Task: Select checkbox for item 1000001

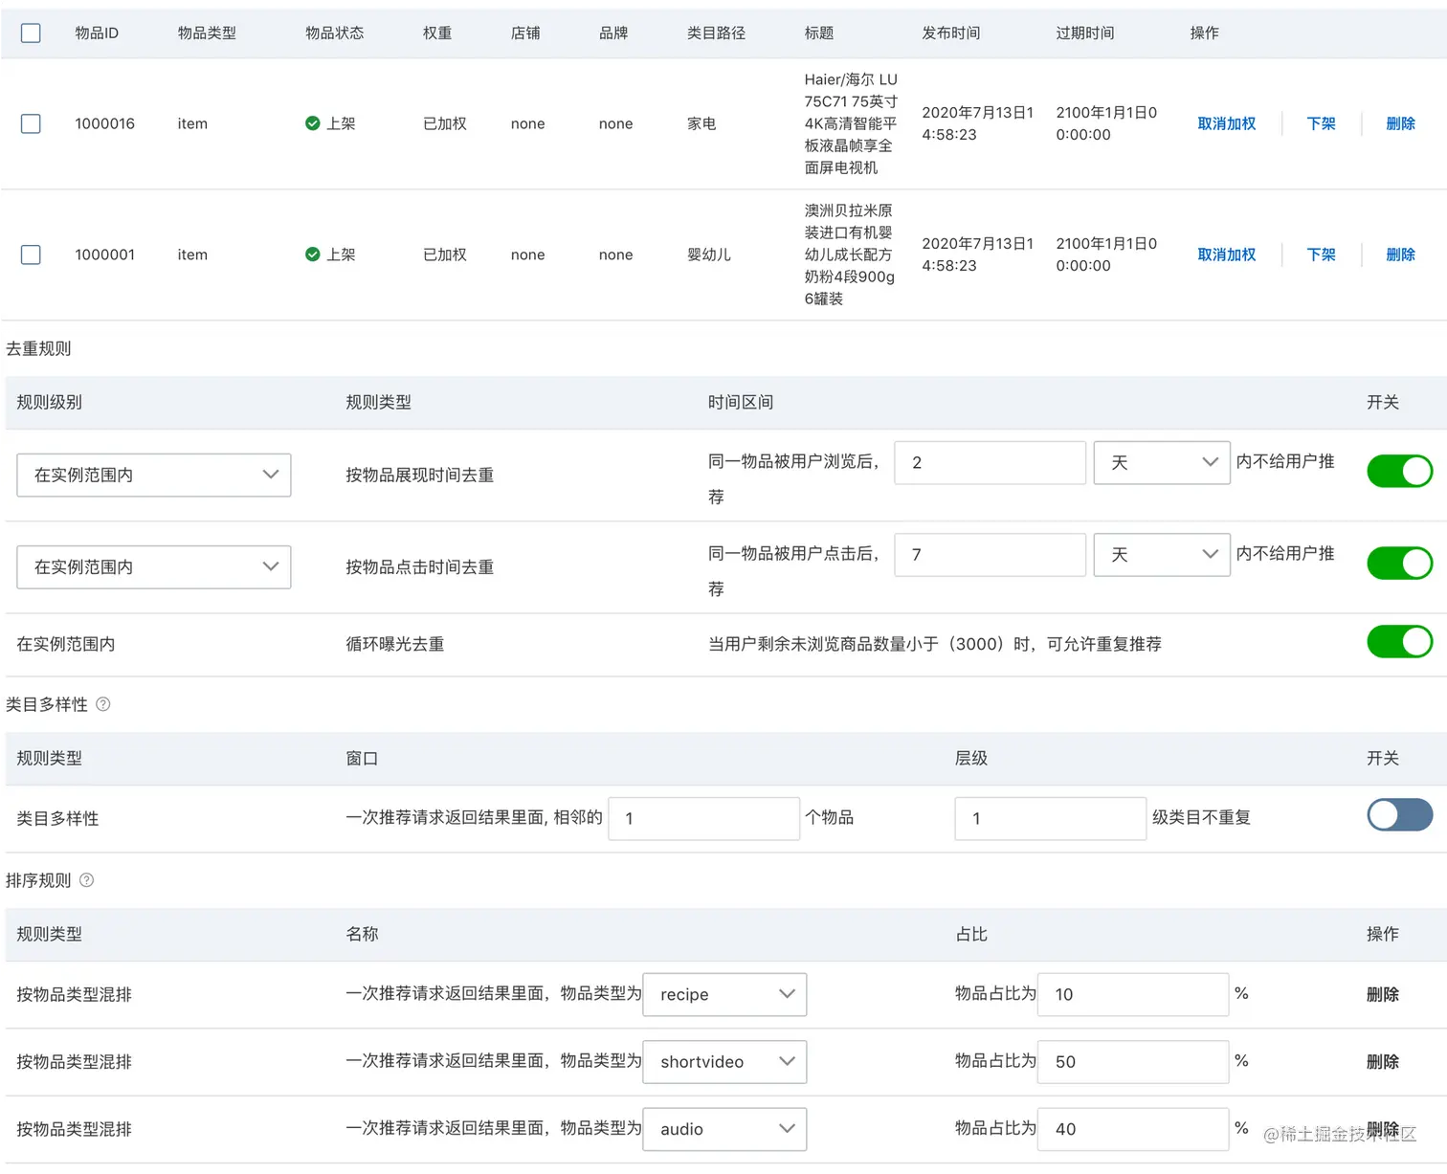Action: 31,255
